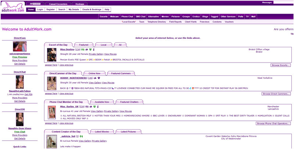Switch to the Featured Chatters tab

click(x=129, y=102)
